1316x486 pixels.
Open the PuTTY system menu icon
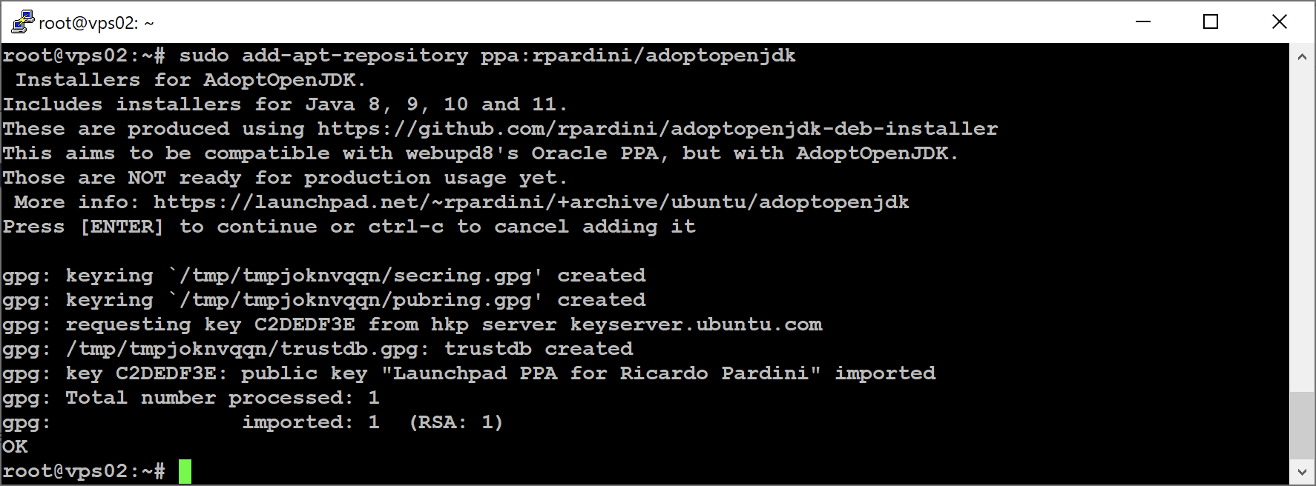[x=22, y=22]
